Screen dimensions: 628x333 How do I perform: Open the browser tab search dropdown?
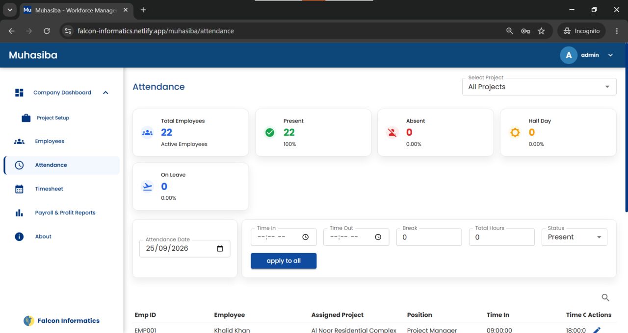[9, 10]
